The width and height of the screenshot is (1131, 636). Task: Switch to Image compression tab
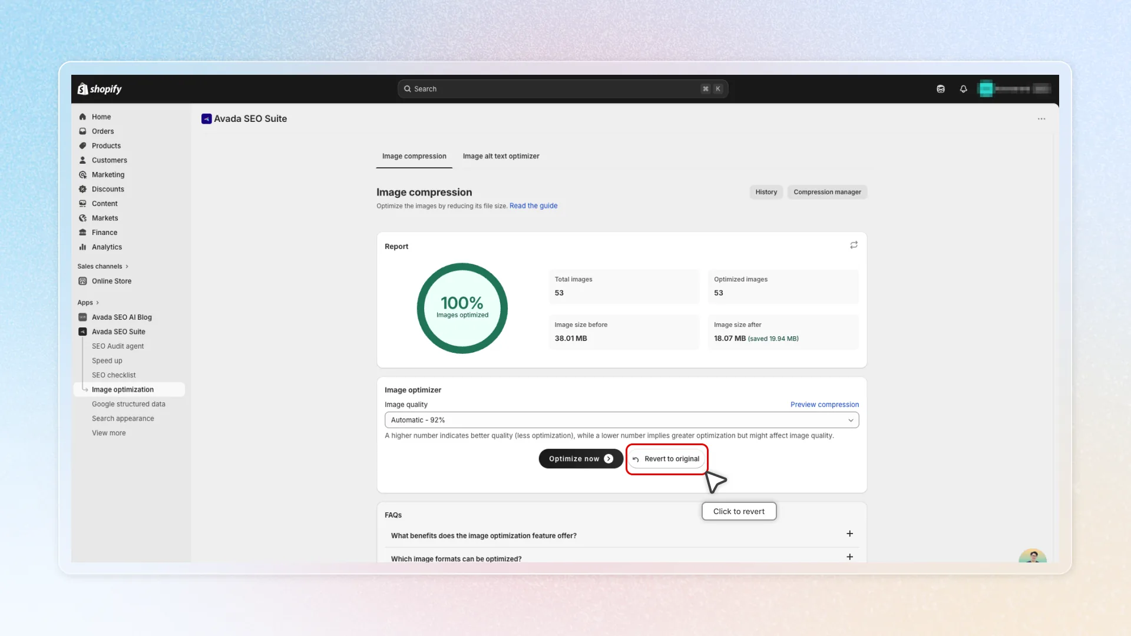click(x=414, y=156)
